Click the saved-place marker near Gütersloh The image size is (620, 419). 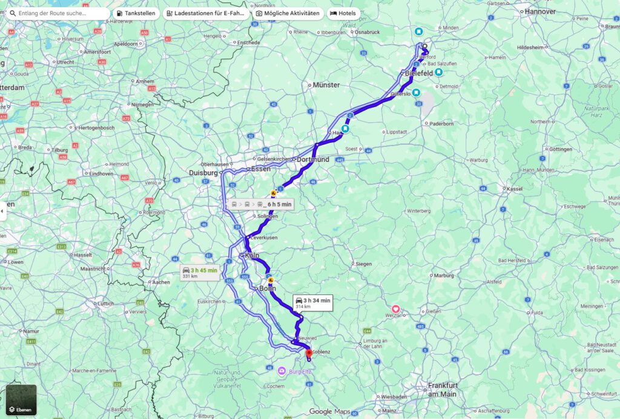coord(416,93)
